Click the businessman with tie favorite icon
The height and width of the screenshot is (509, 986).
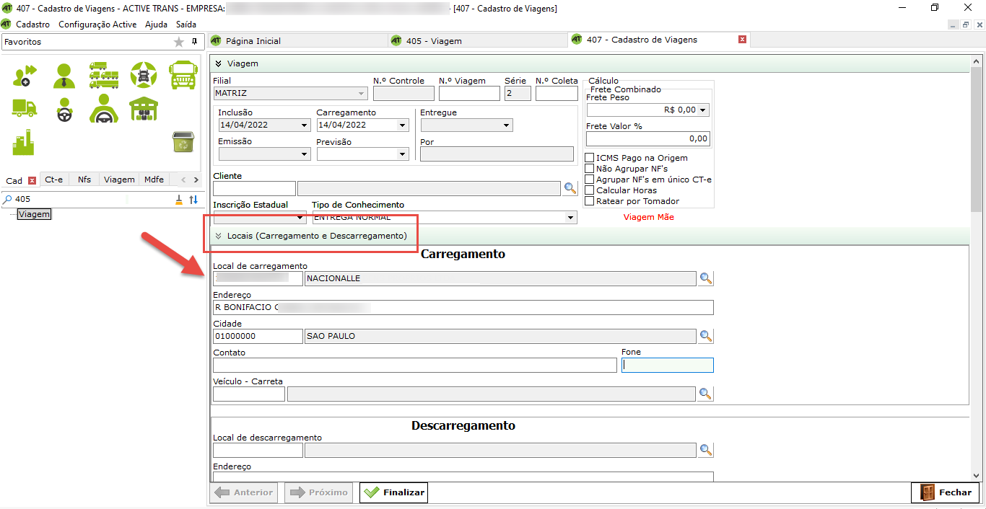click(x=64, y=75)
